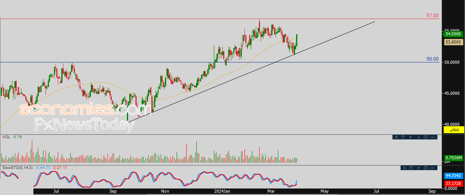Click the 40.0000 price axis label

[x=452, y=124]
